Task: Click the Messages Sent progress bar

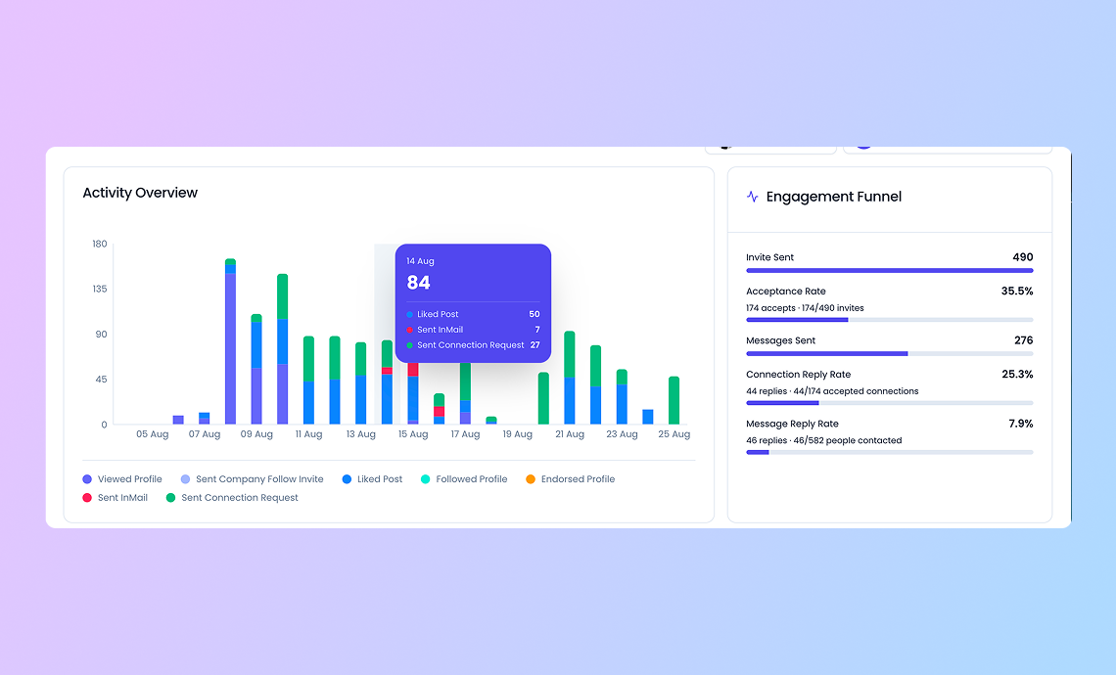Action: [x=890, y=353]
